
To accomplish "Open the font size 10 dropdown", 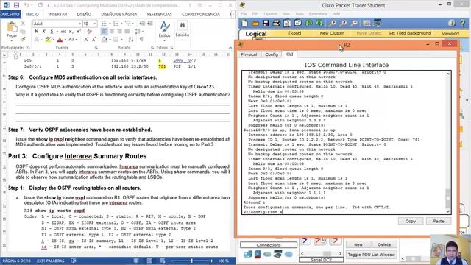I will (x=95, y=24).
